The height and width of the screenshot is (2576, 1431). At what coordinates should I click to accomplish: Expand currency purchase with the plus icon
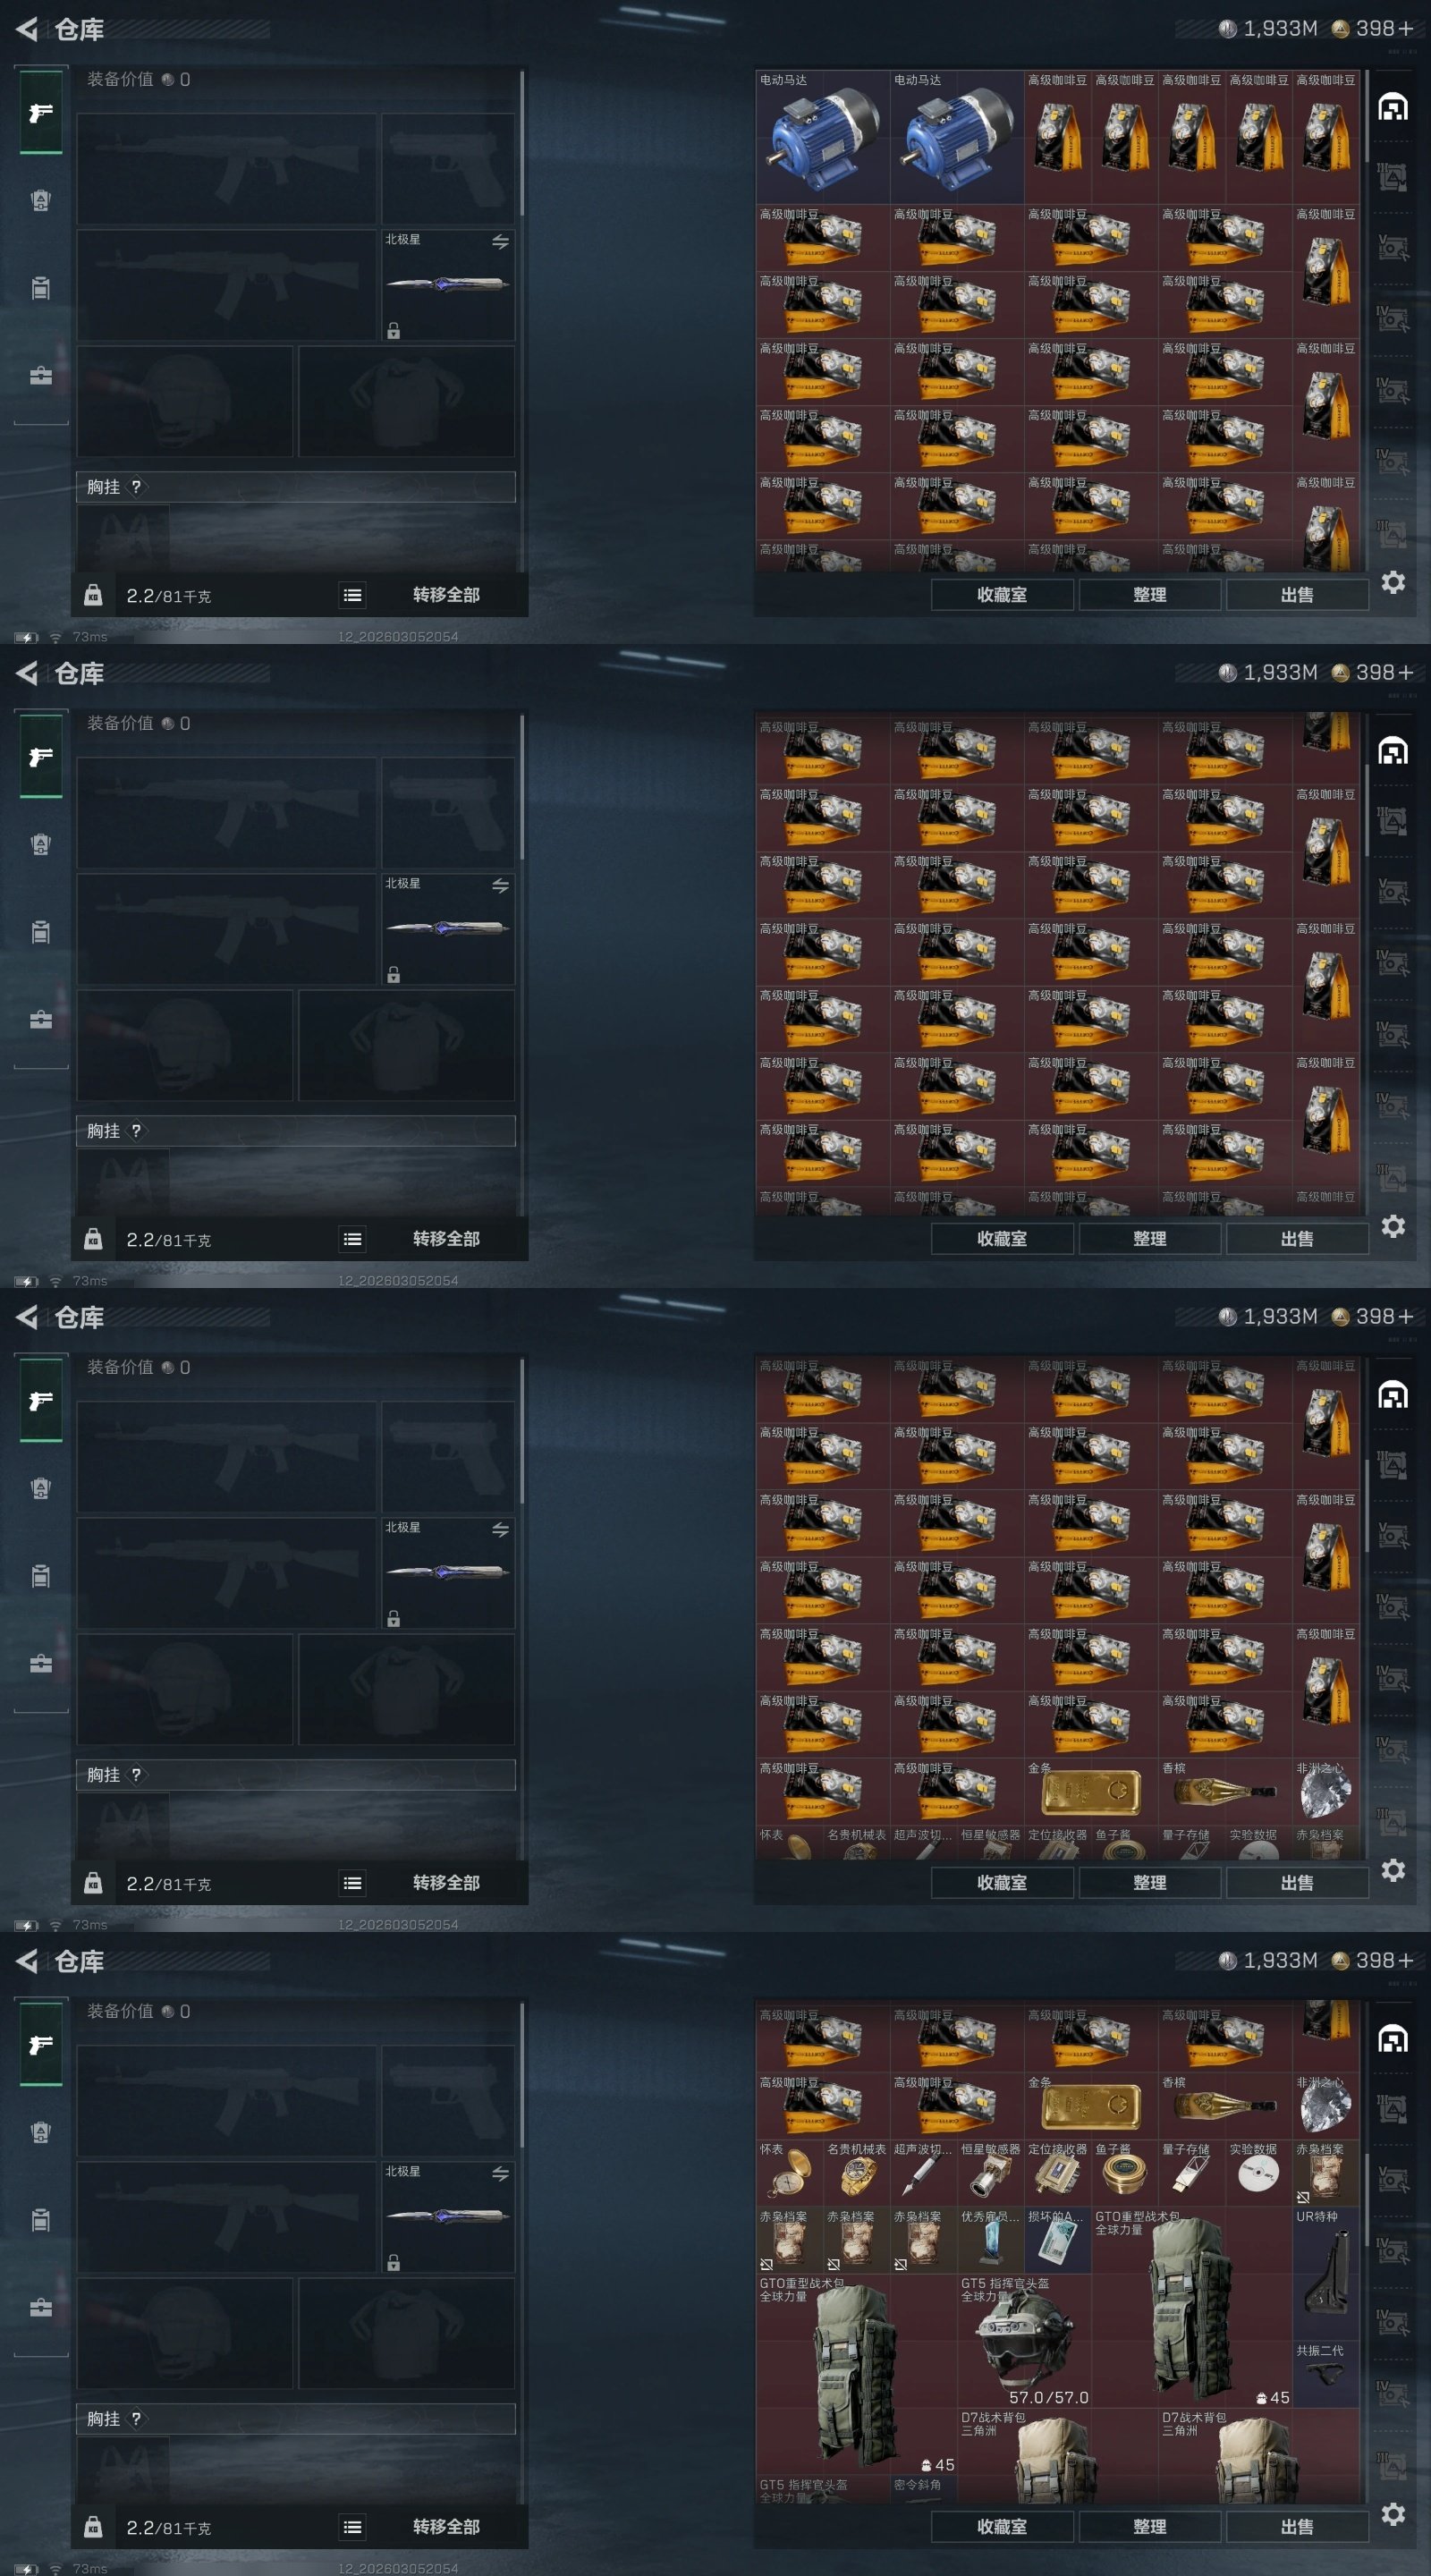[1405, 1959]
